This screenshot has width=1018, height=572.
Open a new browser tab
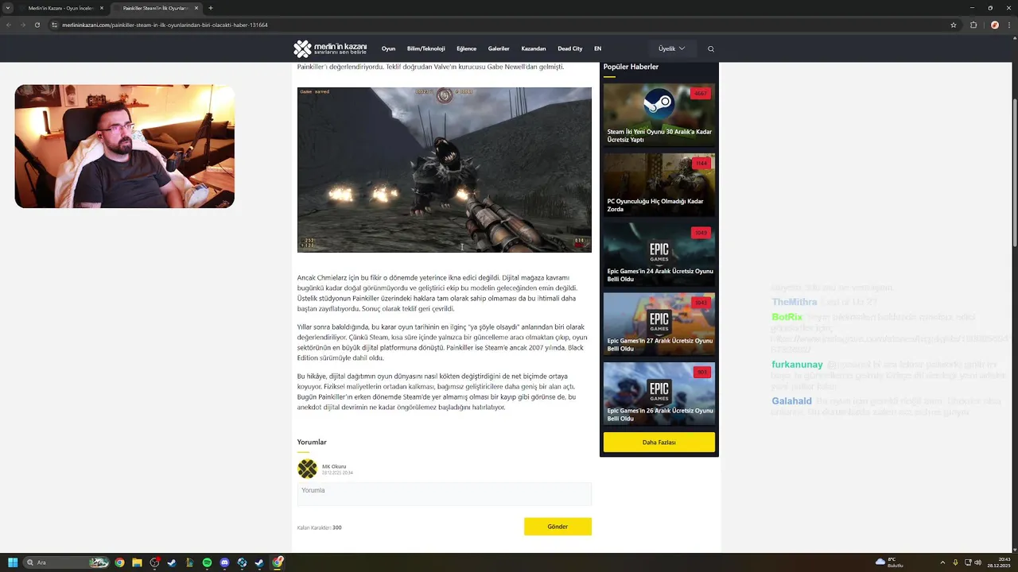coord(210,8)
